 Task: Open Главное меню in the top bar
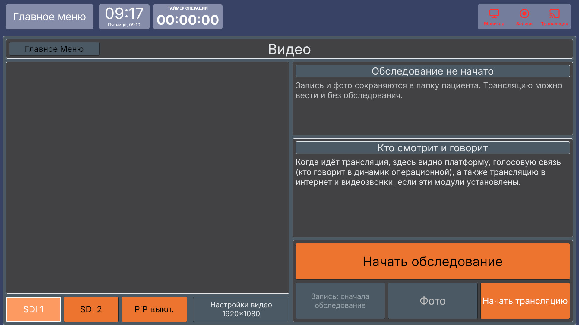point(49,17)
